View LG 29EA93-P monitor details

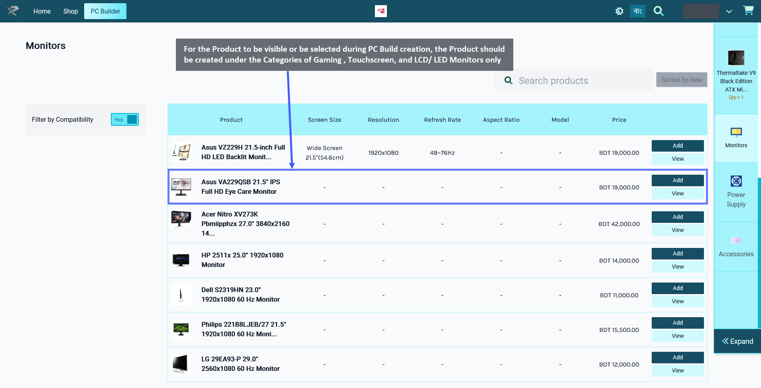click(678, 370)
